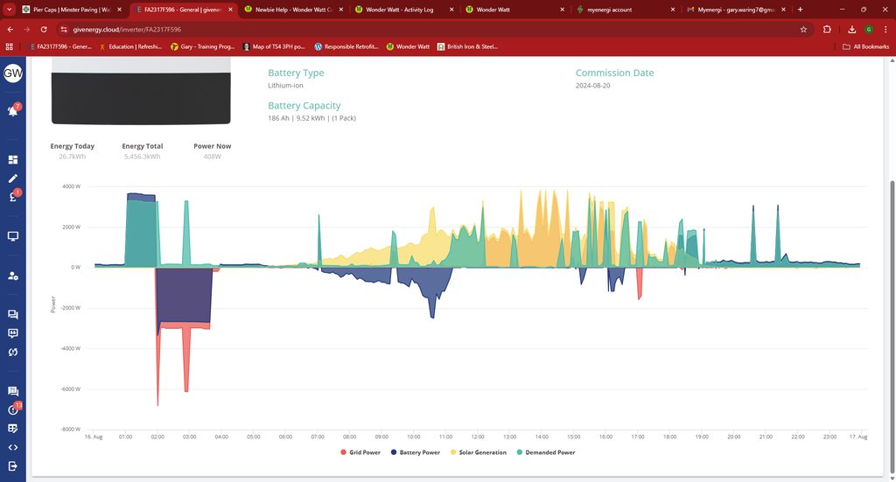Screen dimensions: 896x482
Task: Open the monitor icon in sidebar
Action: coord(13,236)
